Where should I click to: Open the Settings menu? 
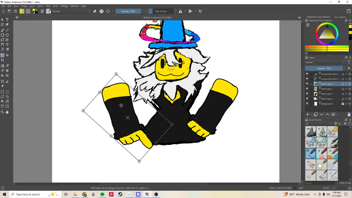coord(64,6)
